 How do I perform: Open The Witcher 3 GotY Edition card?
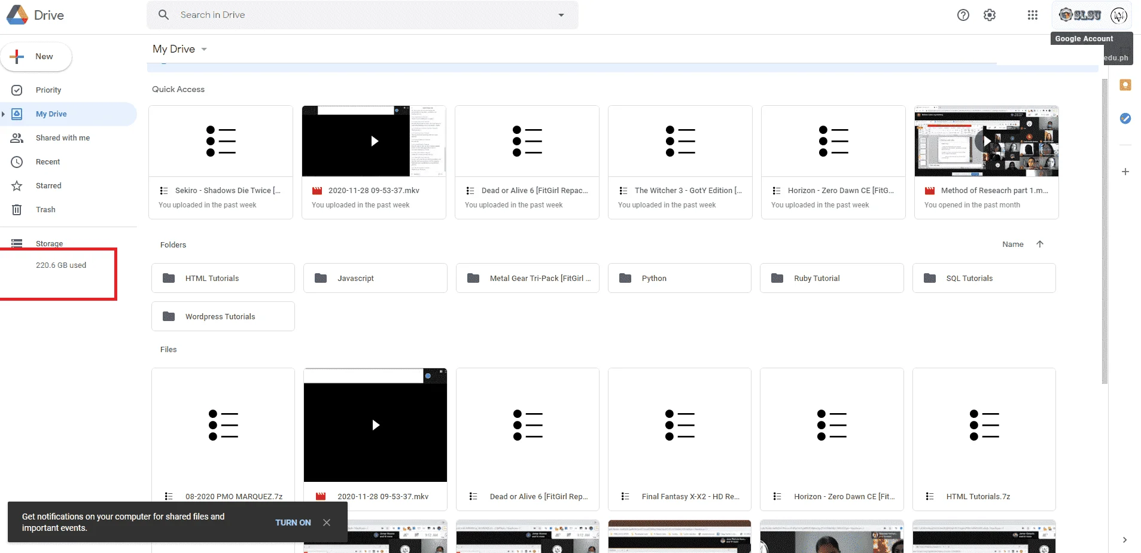point(680,163)
